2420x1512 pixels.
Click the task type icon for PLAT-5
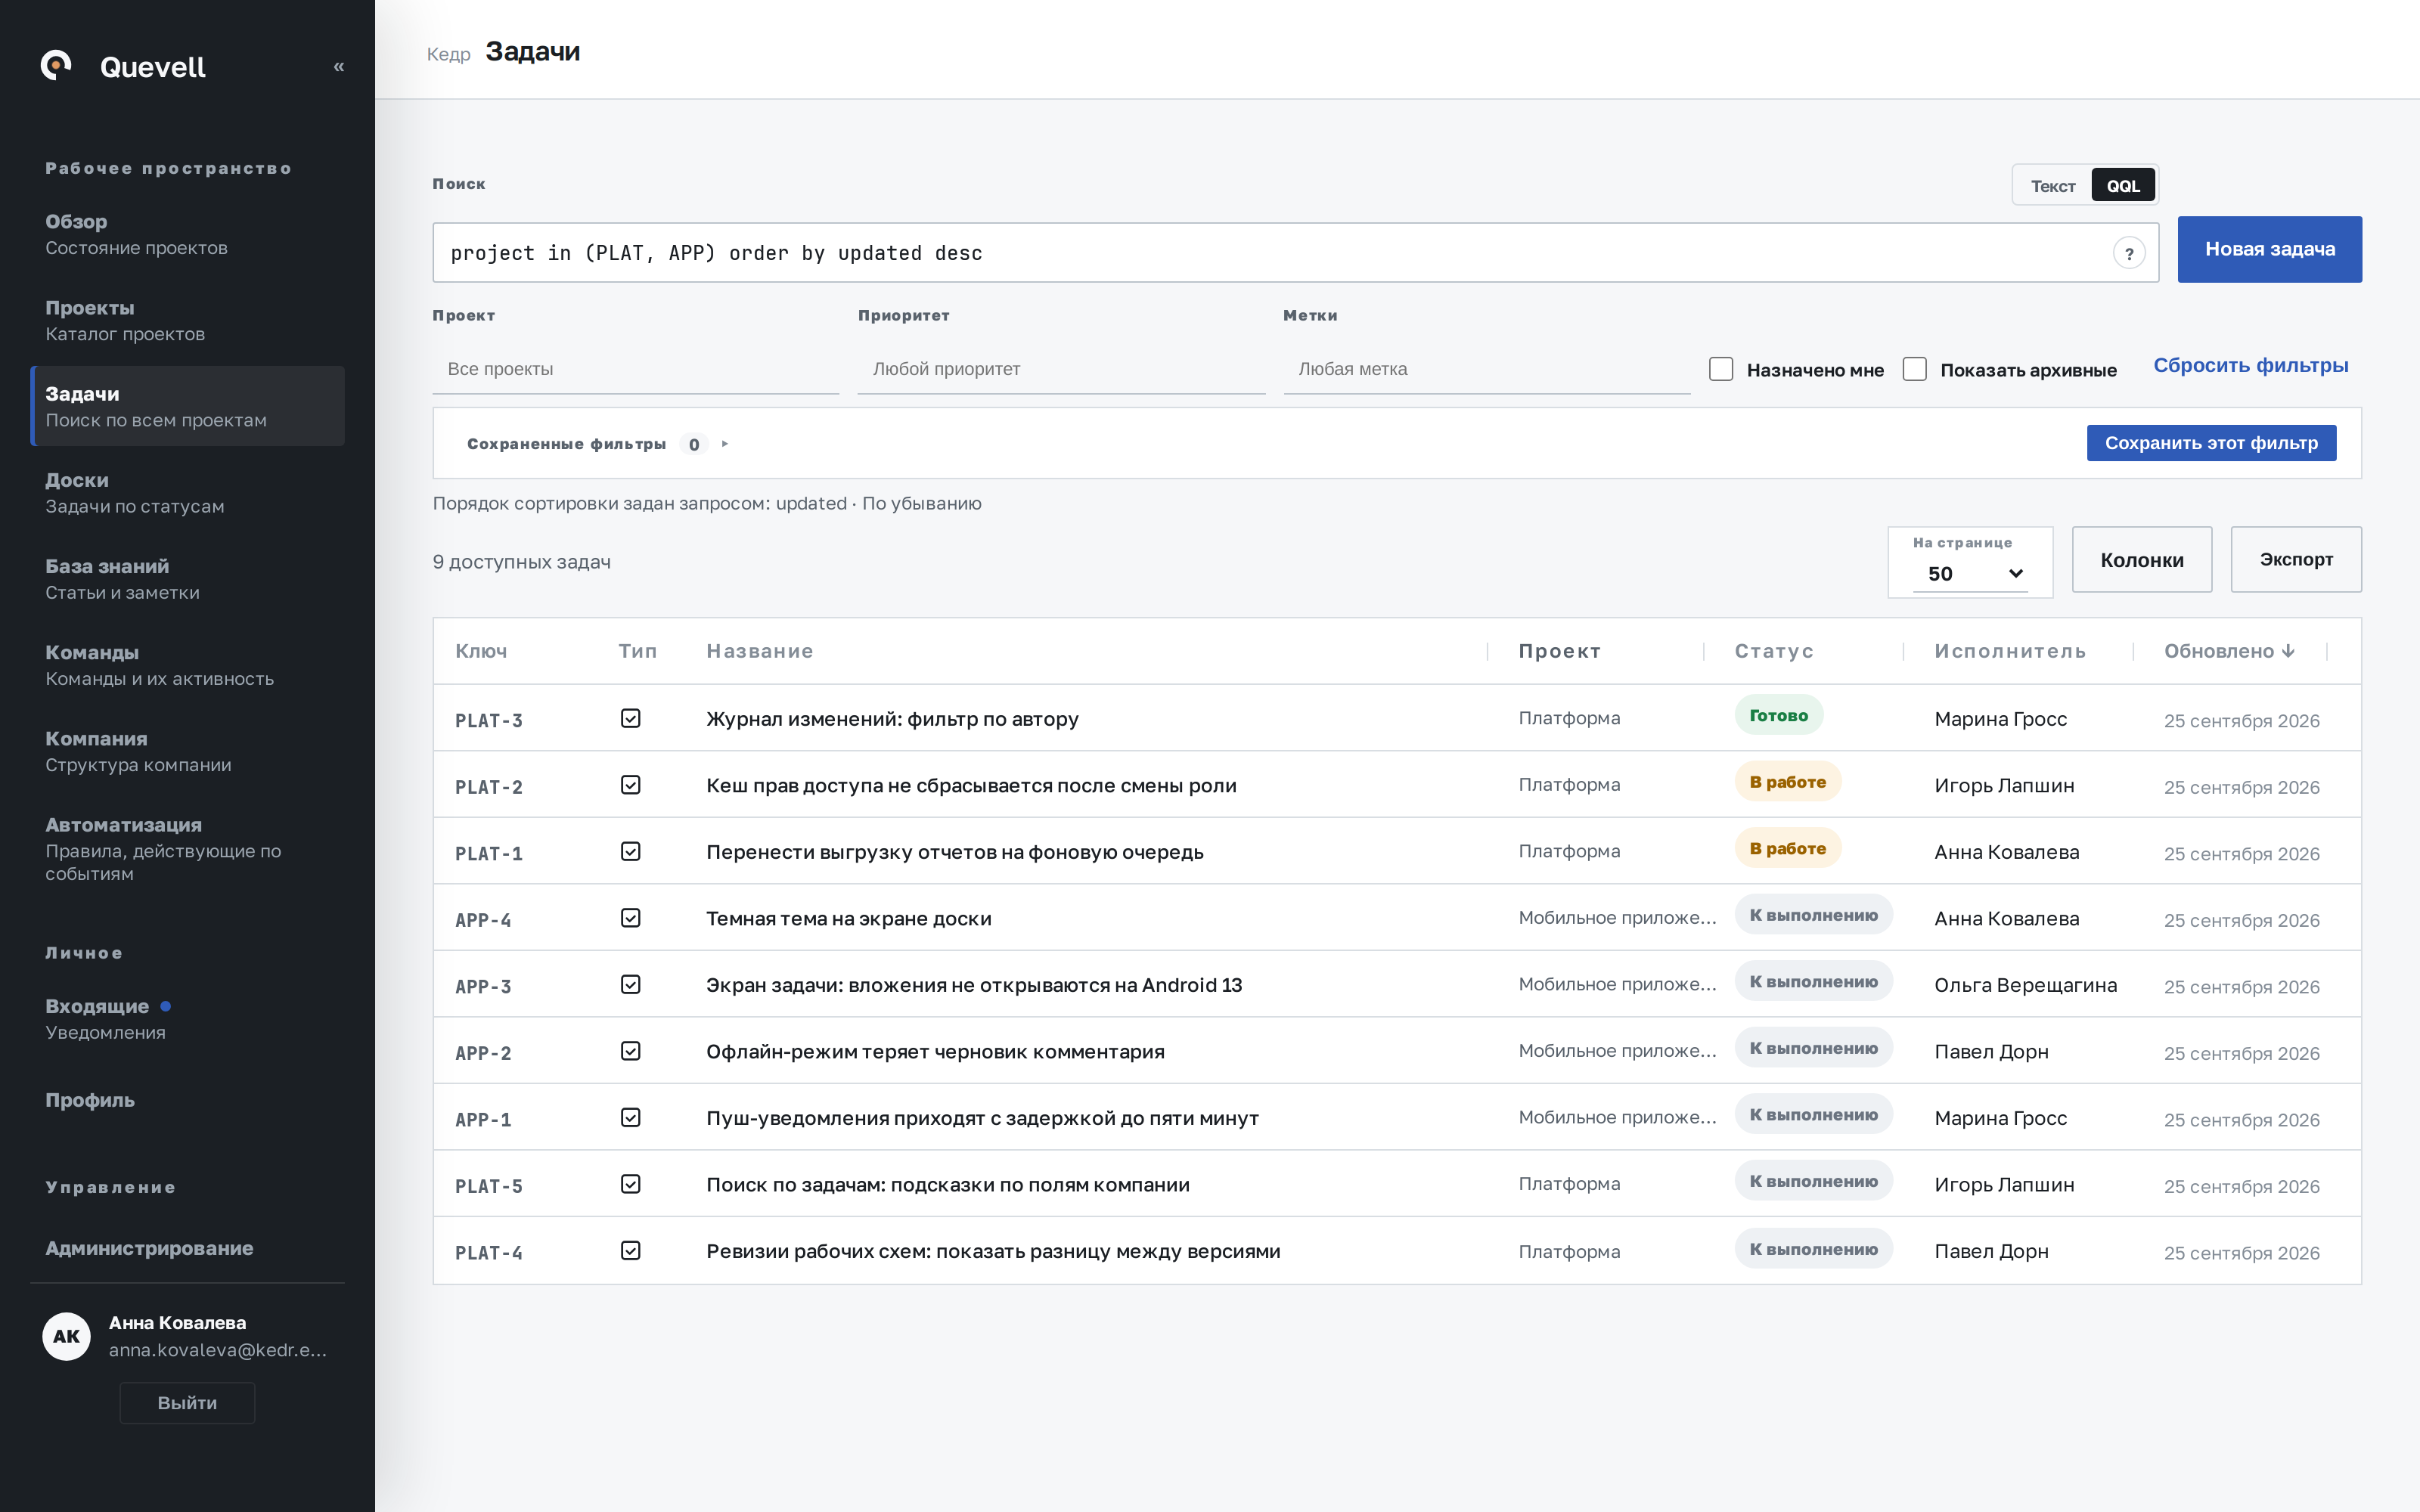(x=630, y=1184)
